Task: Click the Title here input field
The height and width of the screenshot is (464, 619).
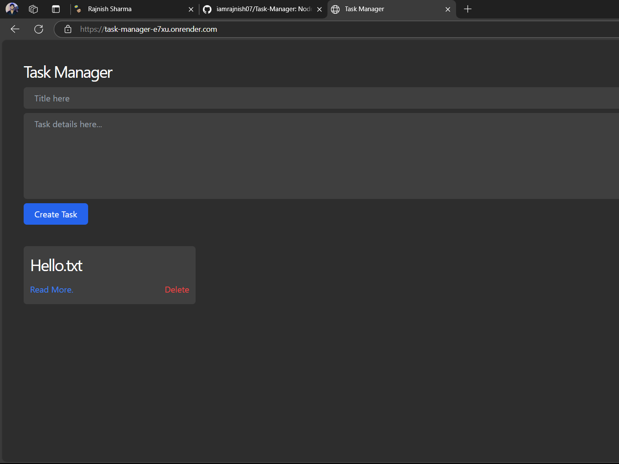Action: tap(172, 98)
